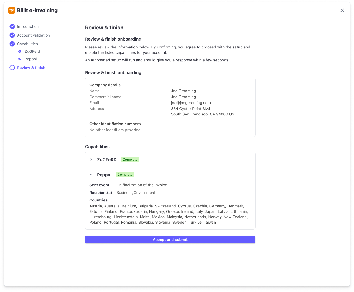
Task: Click the Introduction step checkmark icon
Action: pos(12,26)
